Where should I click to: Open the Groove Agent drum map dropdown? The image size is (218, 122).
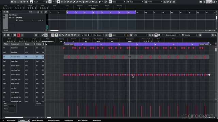(x=172, y=35)
